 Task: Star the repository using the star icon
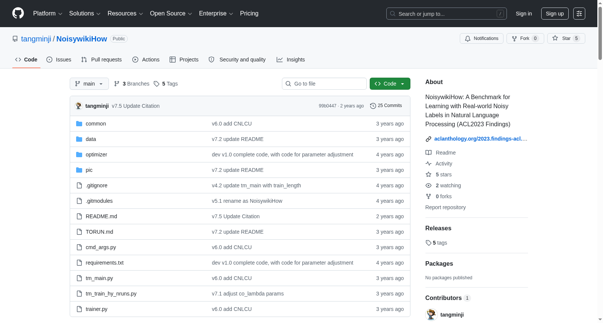(x=555, y=38)
